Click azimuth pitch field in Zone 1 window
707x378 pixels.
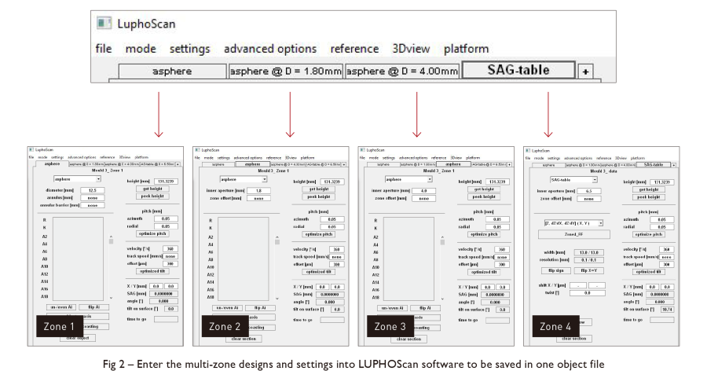pyautogui.click(x=166, y=218)
